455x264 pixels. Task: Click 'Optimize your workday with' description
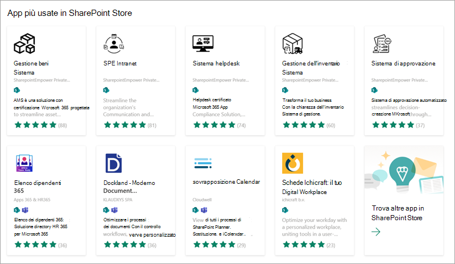tap(315, 220)
